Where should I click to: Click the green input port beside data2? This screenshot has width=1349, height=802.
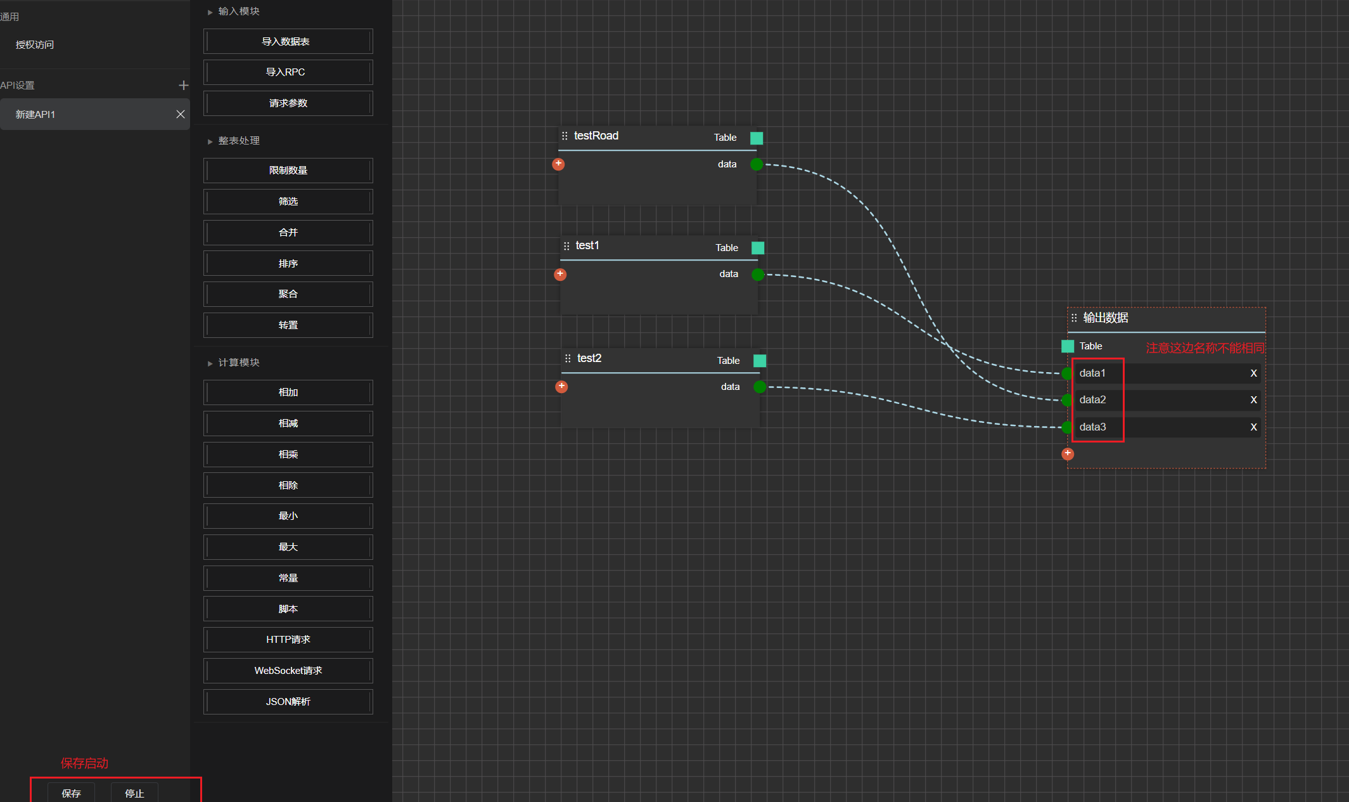[x=1067, y=400]
